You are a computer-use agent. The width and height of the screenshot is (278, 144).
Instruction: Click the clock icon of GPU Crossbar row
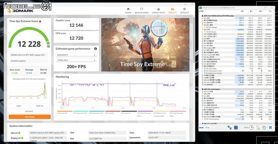tap(202, 48)
